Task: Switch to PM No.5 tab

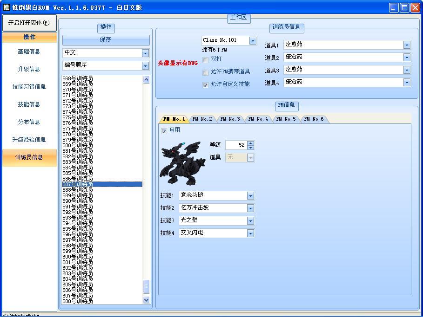Action: (x=286, y=119)
